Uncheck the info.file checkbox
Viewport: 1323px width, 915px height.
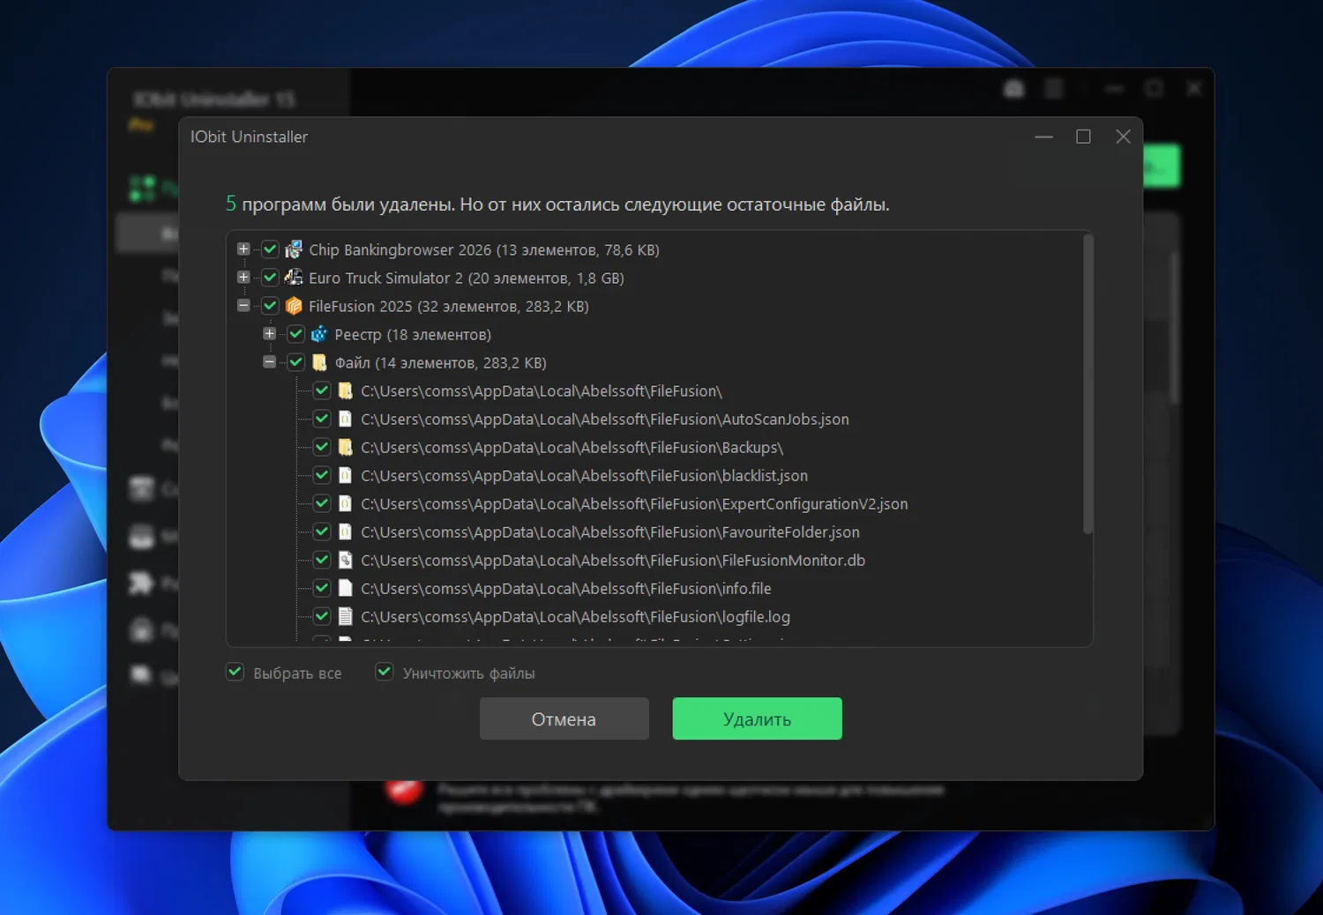(322, 588)
